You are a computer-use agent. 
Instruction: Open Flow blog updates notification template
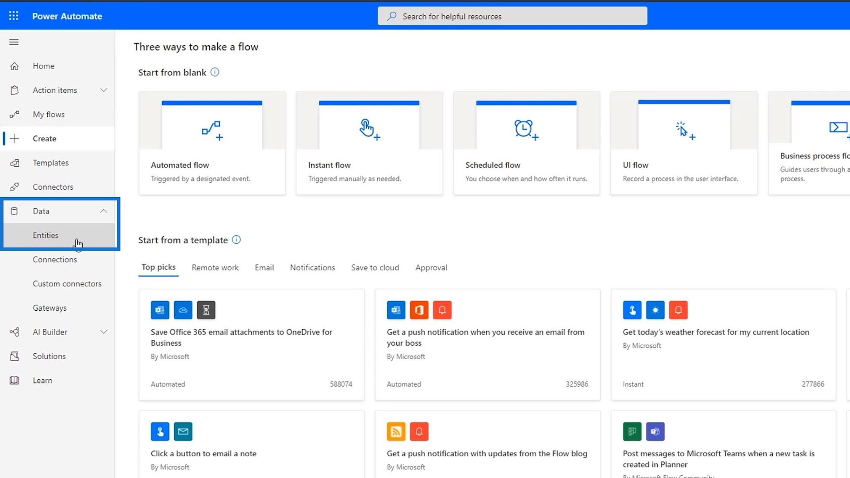click(x=488, y=444)
